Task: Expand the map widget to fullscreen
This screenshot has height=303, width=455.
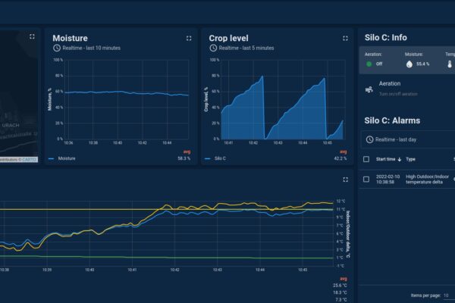Action: (x=32, y=36)
